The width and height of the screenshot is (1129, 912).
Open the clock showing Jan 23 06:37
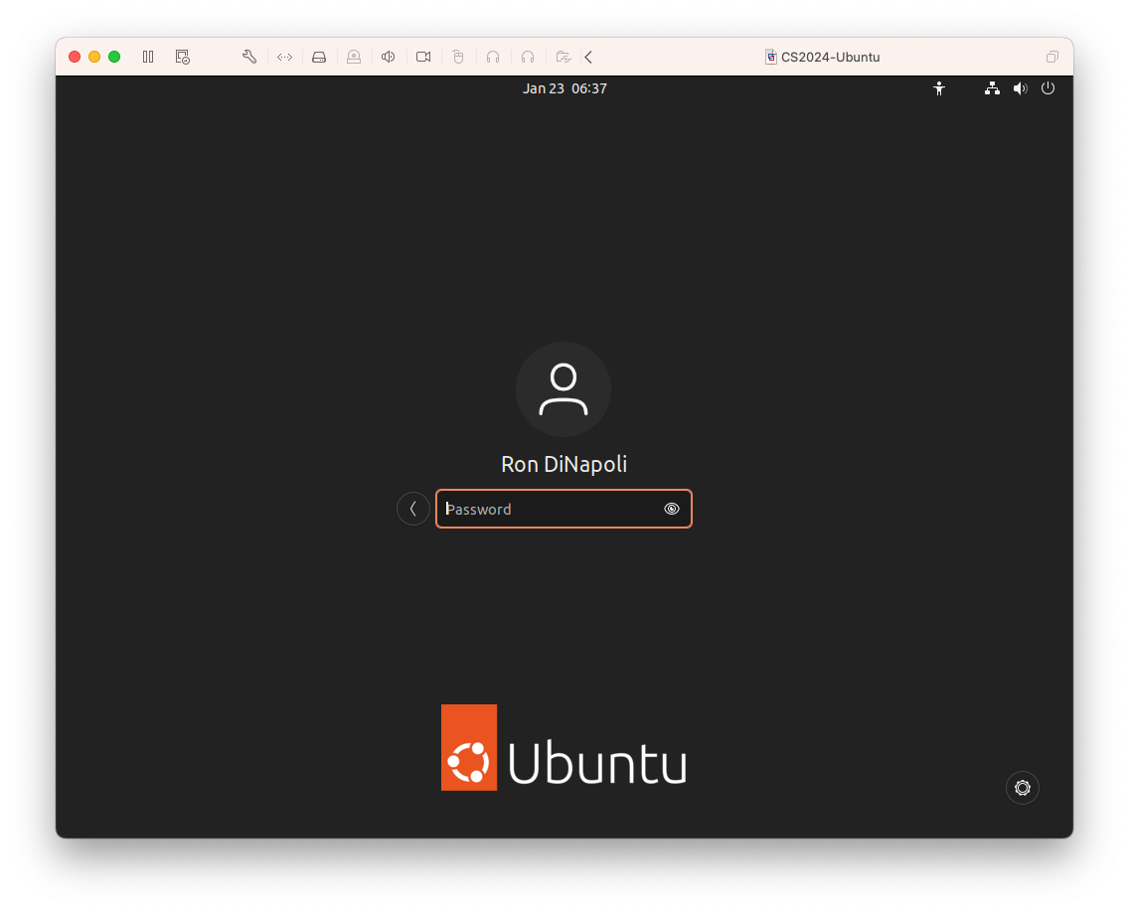click(564, 88)
